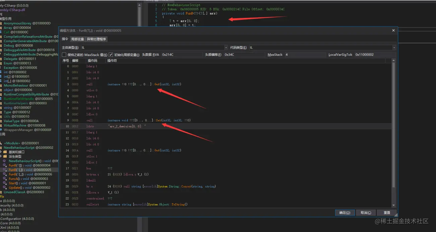Click the Array @01000004 class icon
The width and height of the screenshot is (436, 232).
(1, 28)
